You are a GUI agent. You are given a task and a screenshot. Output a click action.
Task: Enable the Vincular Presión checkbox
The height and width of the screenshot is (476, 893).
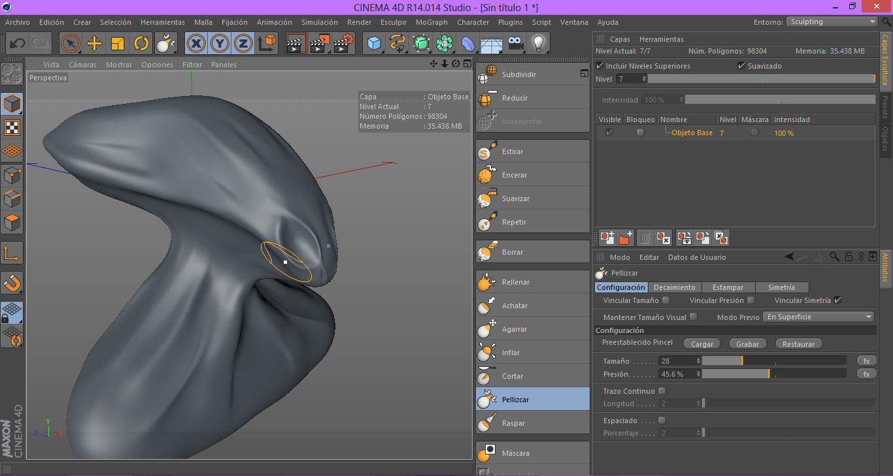(750, 300)
